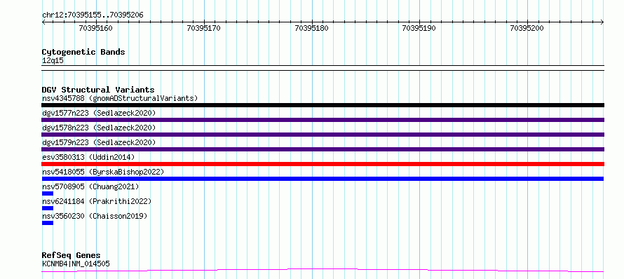The width and height of the screenshot is (624, 279).
Task: Click the purple bar under dgv1578n223
Action: coord(323,135)
